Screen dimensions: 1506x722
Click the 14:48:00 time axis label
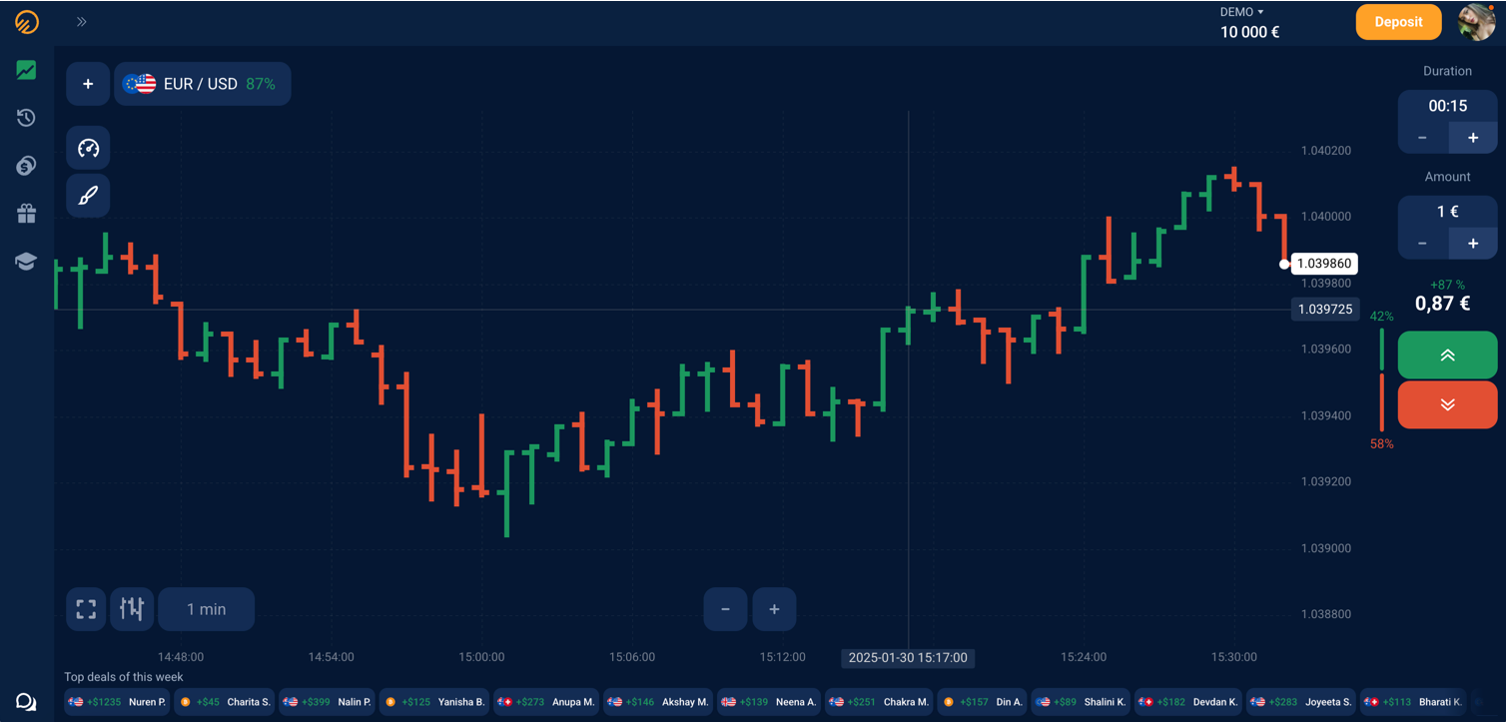tap(181, 657)
